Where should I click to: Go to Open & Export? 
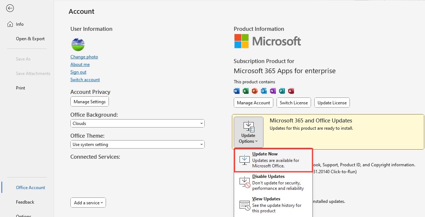(x=30, y=39)
